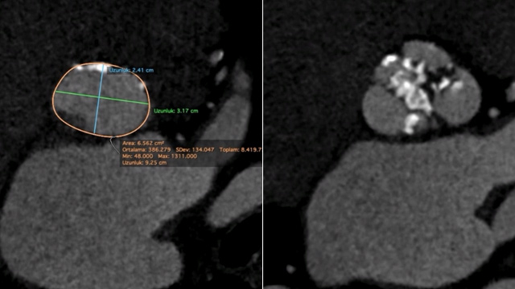Select the green horizontal diameter measurement line
The image size is (515, 289).
pyautogui.click(x=101, y=98)
